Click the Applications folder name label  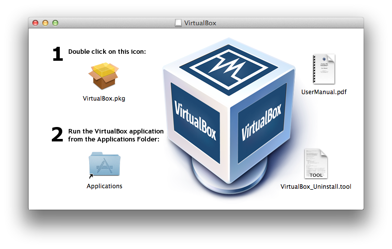click(104, 186)
